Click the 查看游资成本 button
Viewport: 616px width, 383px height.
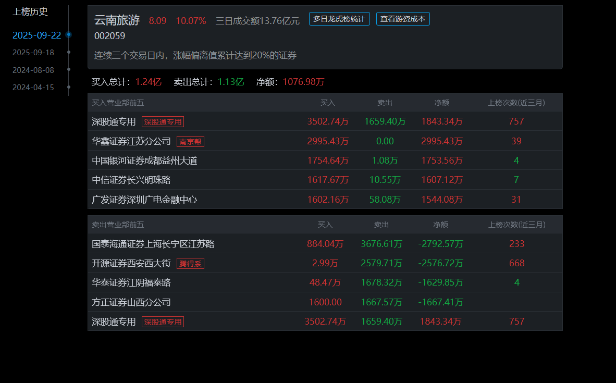pos(403,19)
